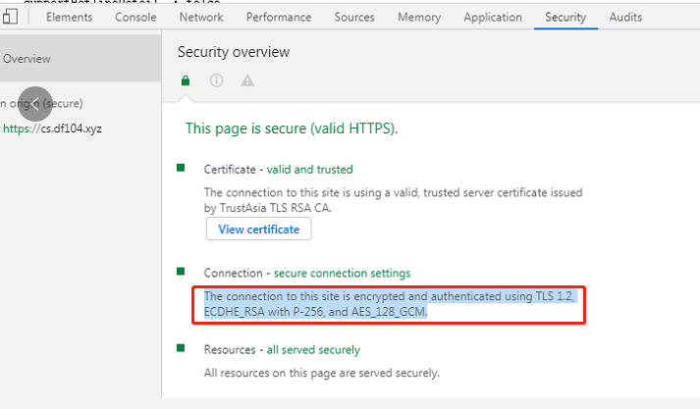Click the green square beside Connection
700x409 pixels.
pyautogui.click(x=181, y=271)
